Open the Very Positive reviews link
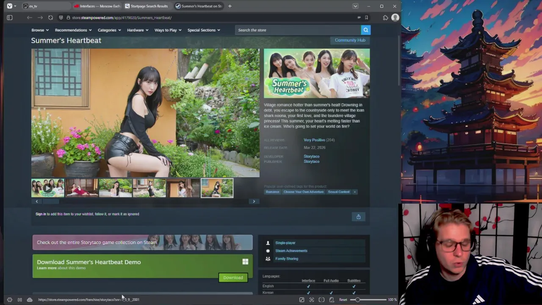This screenshot has width=542, height=305. (314, 140)
